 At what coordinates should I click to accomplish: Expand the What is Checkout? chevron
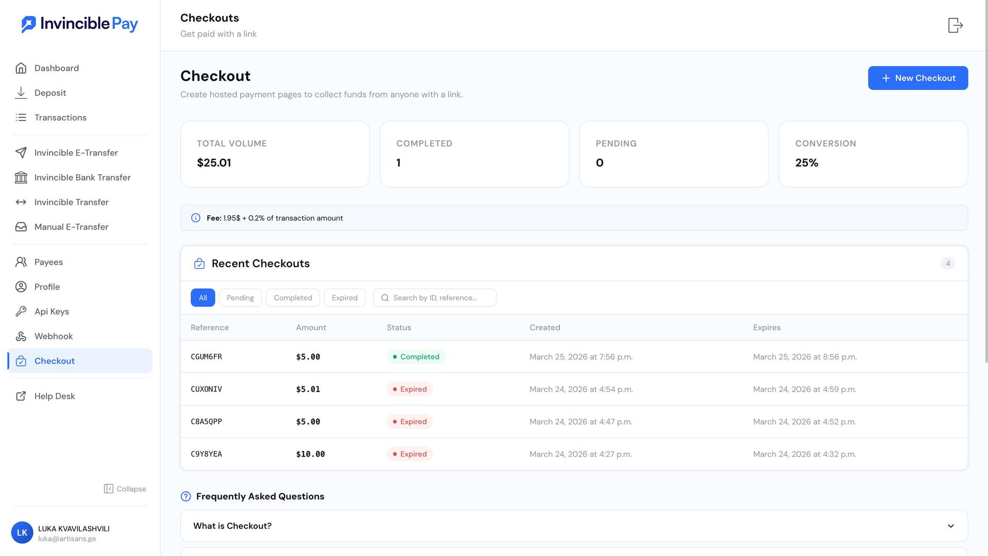click(x=951, y=526)
